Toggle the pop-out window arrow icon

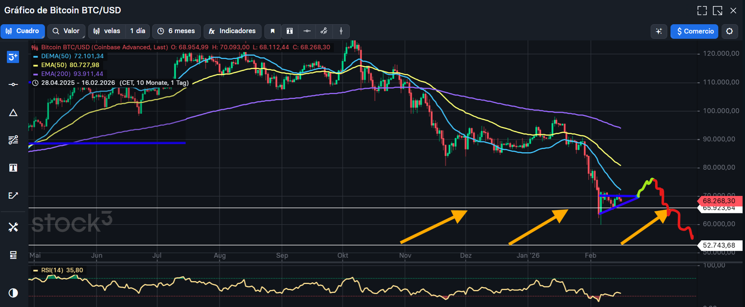click(717, 11)
